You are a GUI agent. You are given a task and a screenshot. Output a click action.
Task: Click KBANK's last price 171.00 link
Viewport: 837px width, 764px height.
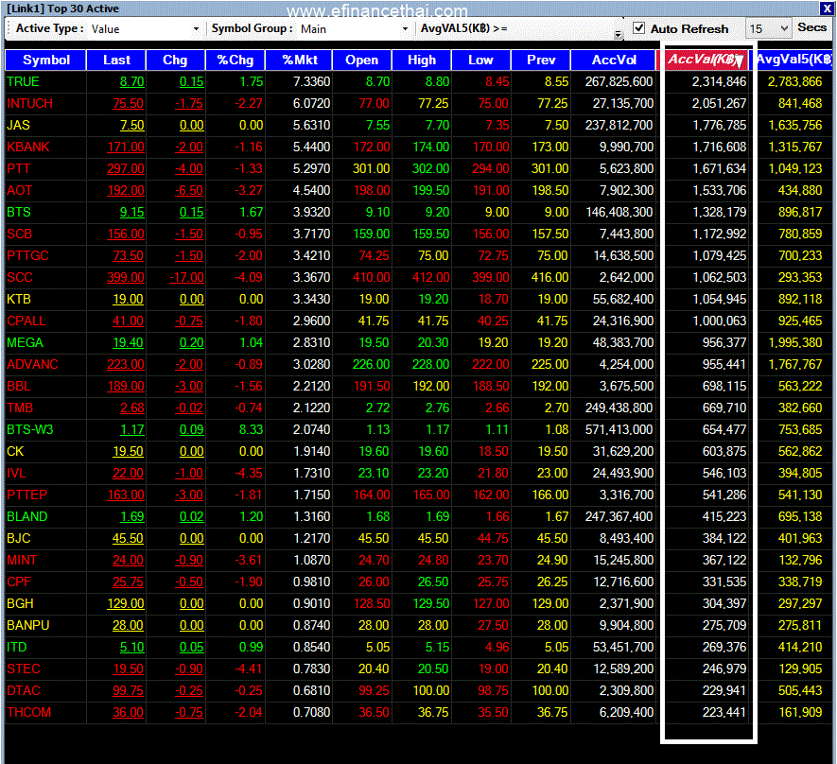[x=126, y=147]
